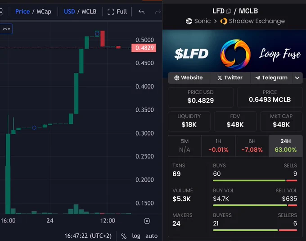Select the 5M timeframe tab

click(x=184, y=146)
